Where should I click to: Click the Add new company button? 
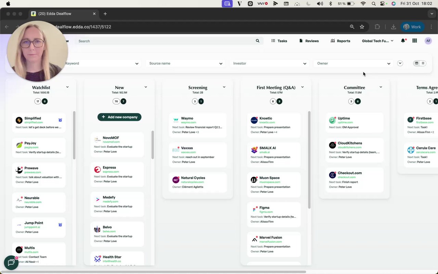coord(119,117)
